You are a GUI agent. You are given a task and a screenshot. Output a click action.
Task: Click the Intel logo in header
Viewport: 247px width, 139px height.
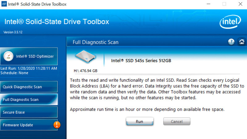coord(230,22)
